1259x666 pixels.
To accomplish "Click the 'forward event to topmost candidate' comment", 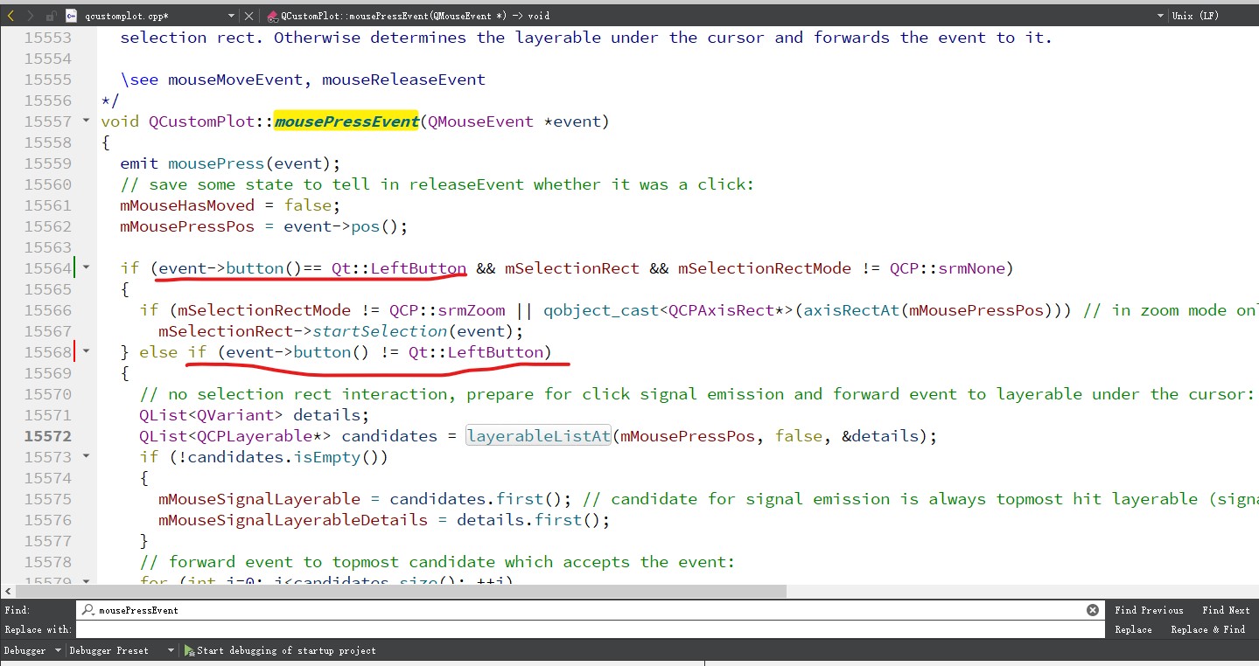I will coord(437,562).
